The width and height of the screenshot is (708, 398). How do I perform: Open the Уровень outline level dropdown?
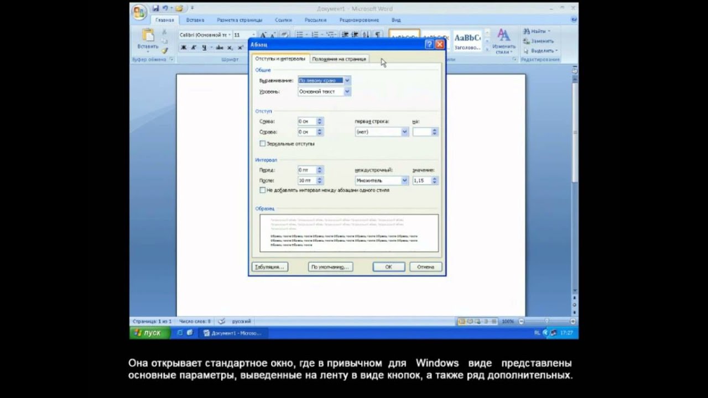(347, 92)
